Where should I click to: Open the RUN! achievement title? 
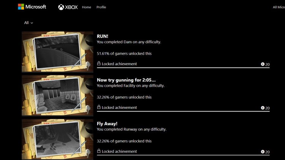pyautogui.click(x=103, y=36)
